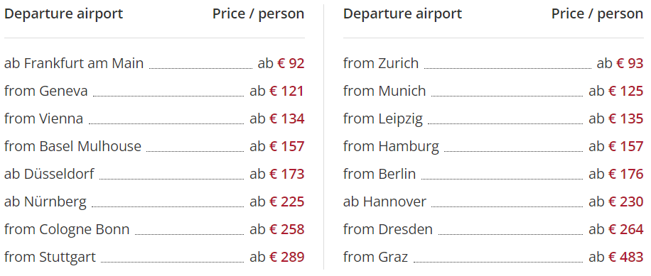Image resolution: width=651 pixels, height=276 pixels.
Task: Click the Basel Mulhouse departure row
Action: click(x=154, y=146)
